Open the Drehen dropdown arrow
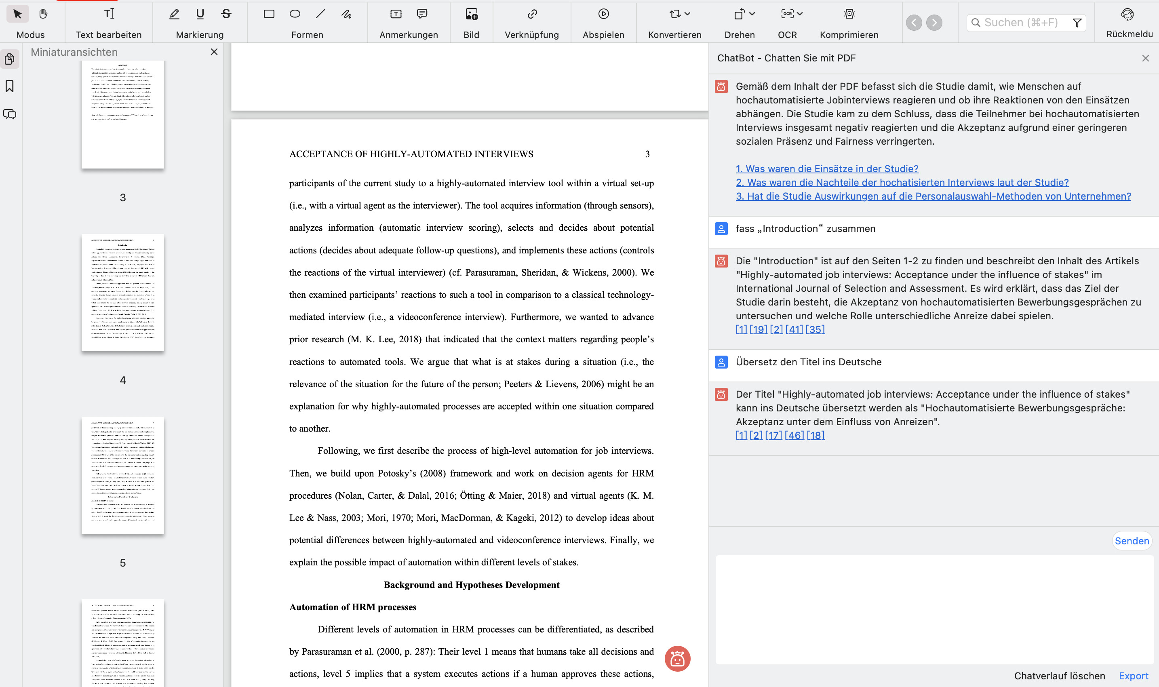Image resolution: width=1159 pixels, height=687 pixels. pos(752,14)
